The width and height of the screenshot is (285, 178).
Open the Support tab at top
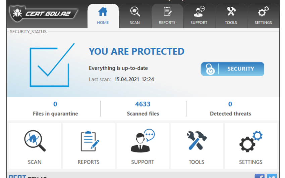point(199,16)
